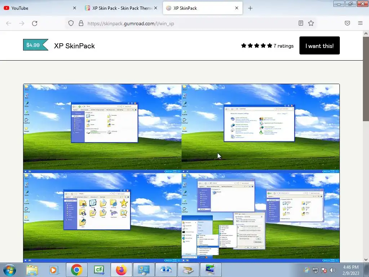Click the network tray icon
369x277 pixels.
(315, 271)
